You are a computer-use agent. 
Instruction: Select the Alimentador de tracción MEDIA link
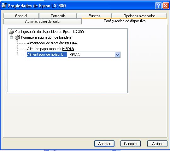tap(71, 43)
